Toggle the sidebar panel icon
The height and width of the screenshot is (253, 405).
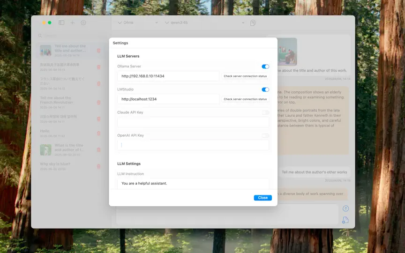(x=61, y=22)
